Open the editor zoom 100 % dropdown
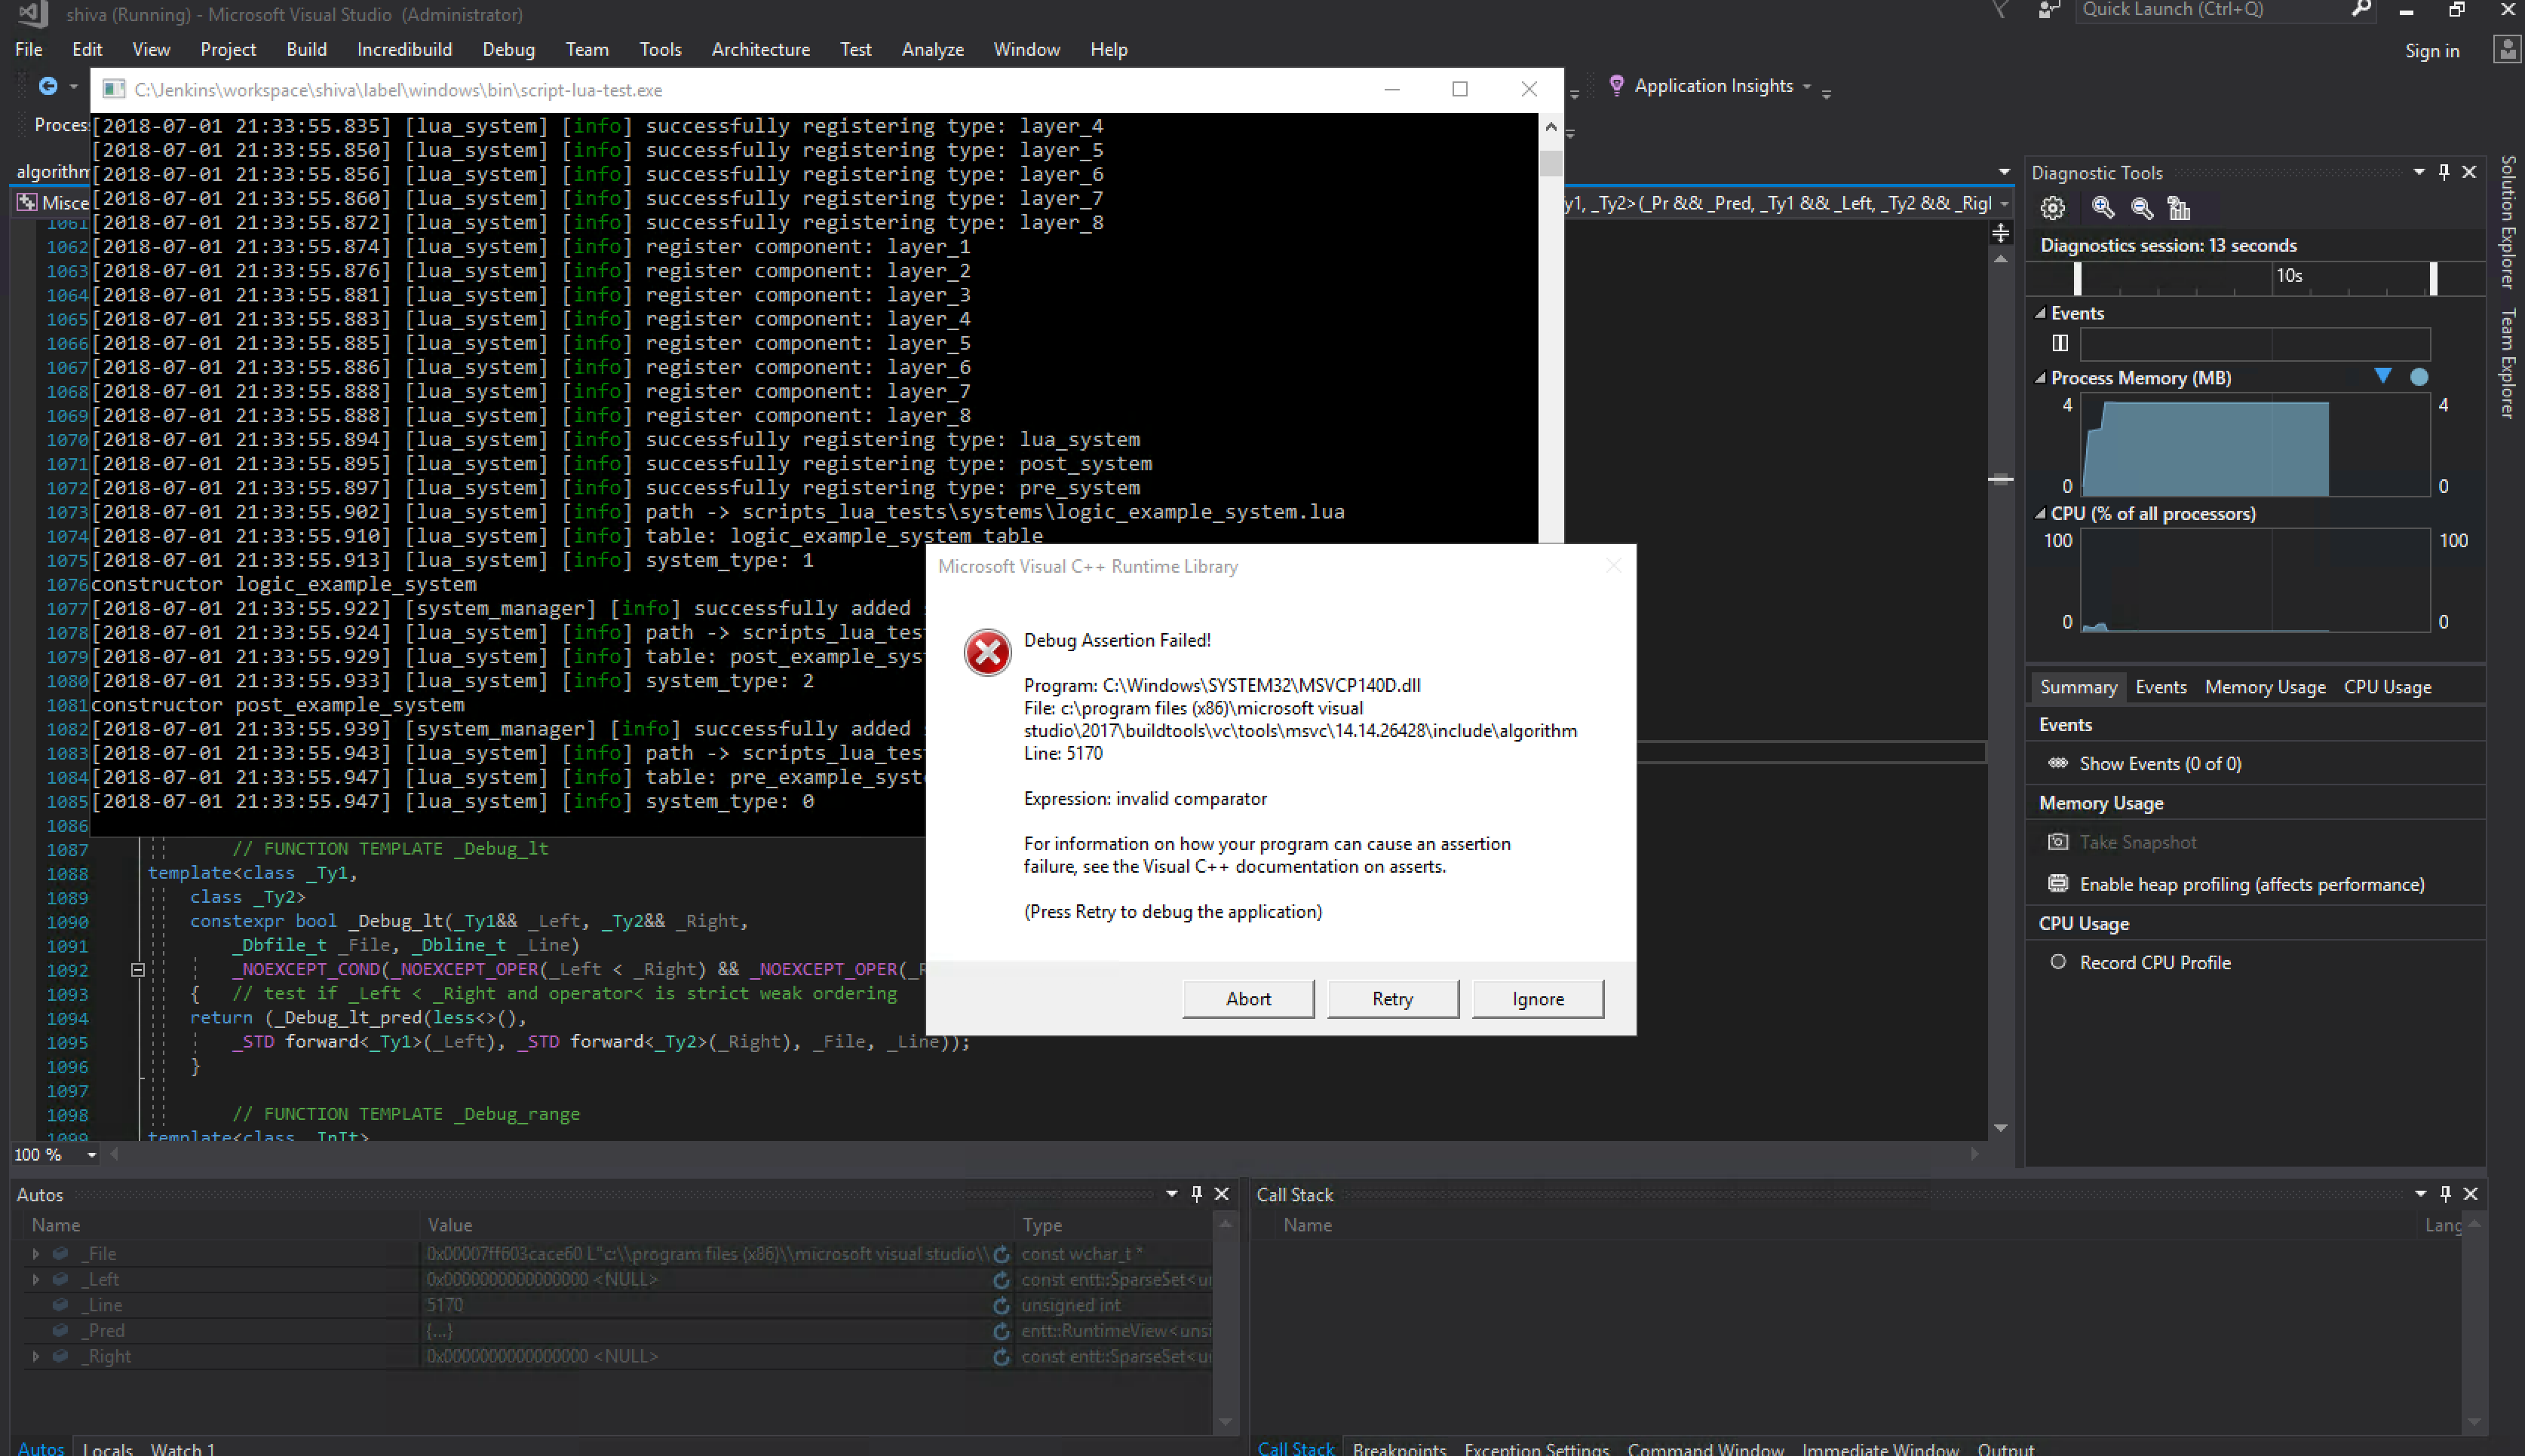2525x1456 pixels. pos(91,1155)
